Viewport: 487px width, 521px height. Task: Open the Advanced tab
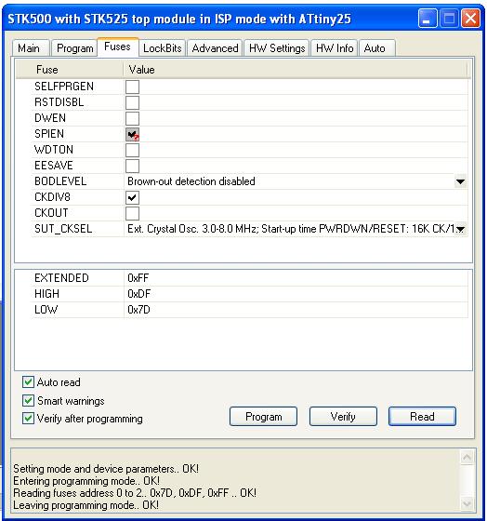pos(215,48)
